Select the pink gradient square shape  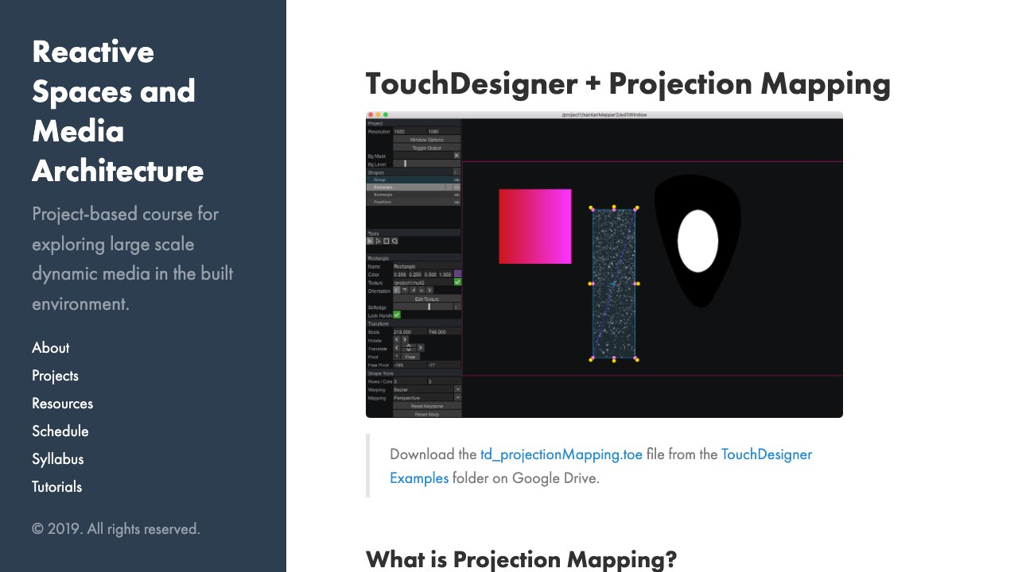tap(535, 226)
